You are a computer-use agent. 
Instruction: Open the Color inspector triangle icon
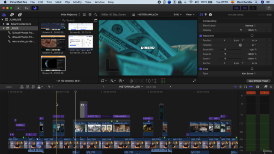[205, 15]
